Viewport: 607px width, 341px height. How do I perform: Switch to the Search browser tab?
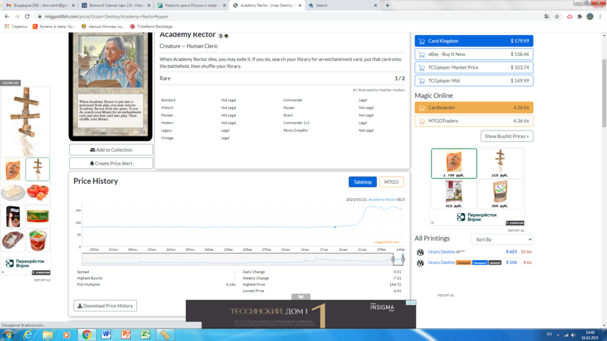[340, 5]
